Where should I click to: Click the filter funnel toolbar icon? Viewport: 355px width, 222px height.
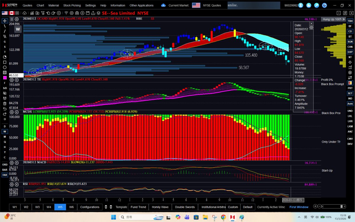(43, 13)
